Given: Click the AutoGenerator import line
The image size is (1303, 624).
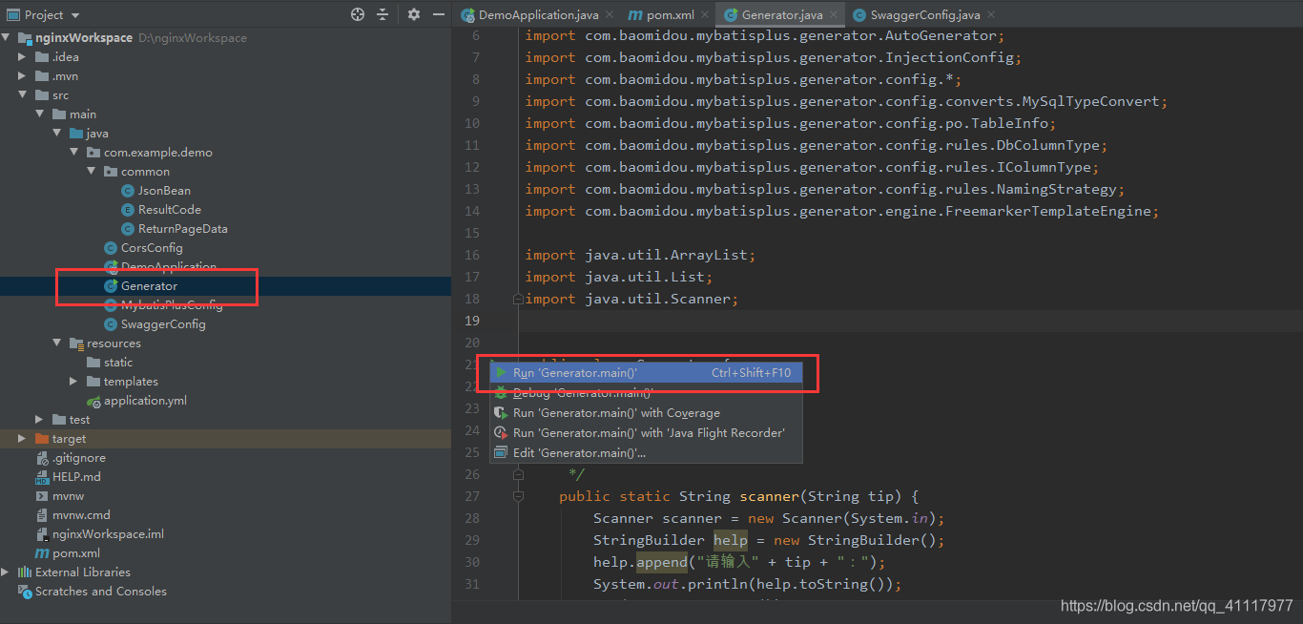Looking at the screenshot, I should [765, 35].
